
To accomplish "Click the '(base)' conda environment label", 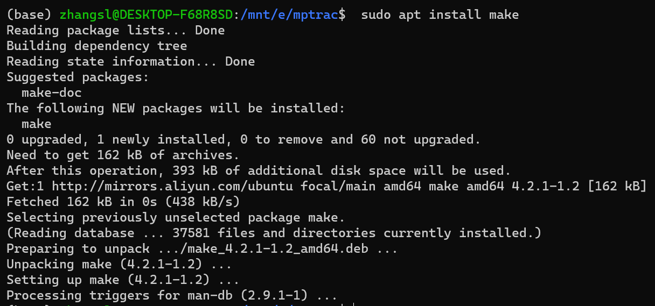I will click(x=29, y=15).
